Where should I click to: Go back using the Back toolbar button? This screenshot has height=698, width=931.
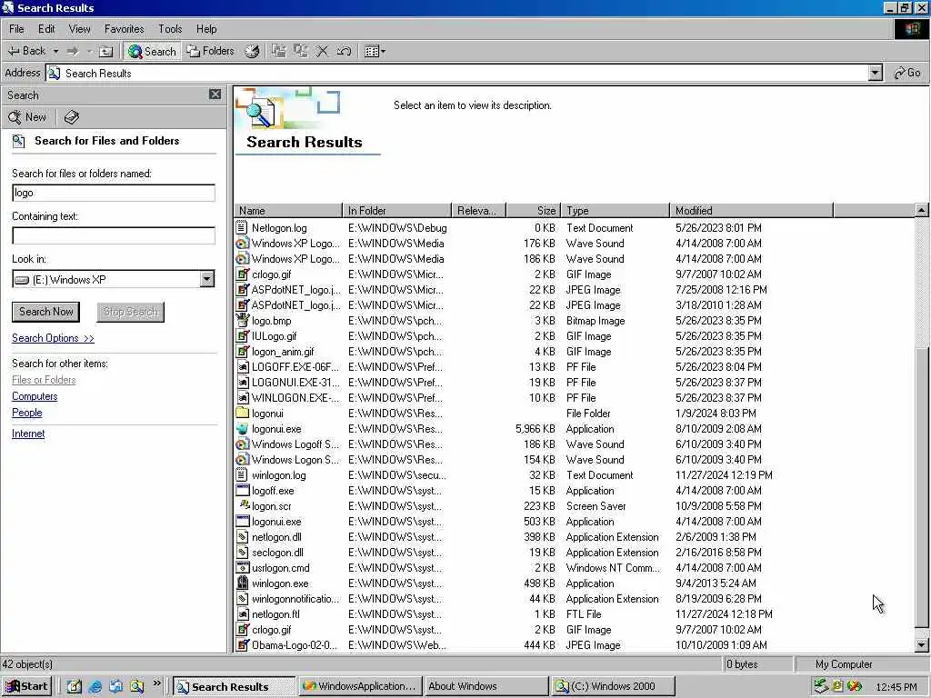click(26, 51)
